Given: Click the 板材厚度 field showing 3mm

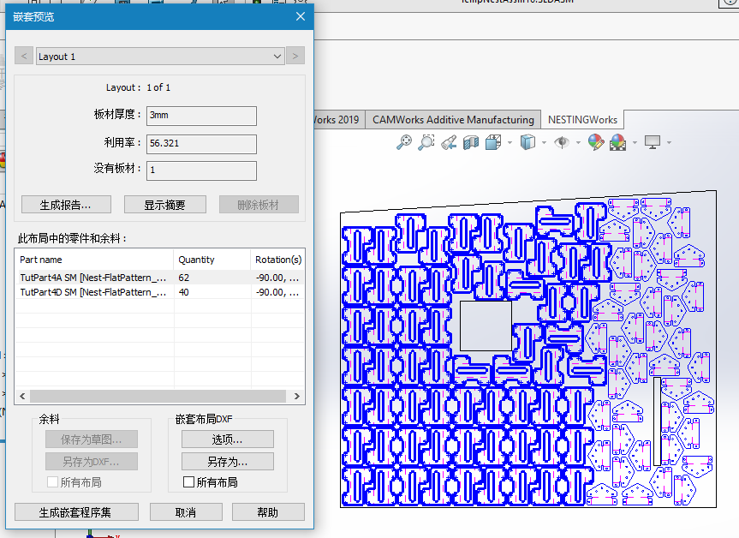Looking at the screenshot, I should (201, 116).
